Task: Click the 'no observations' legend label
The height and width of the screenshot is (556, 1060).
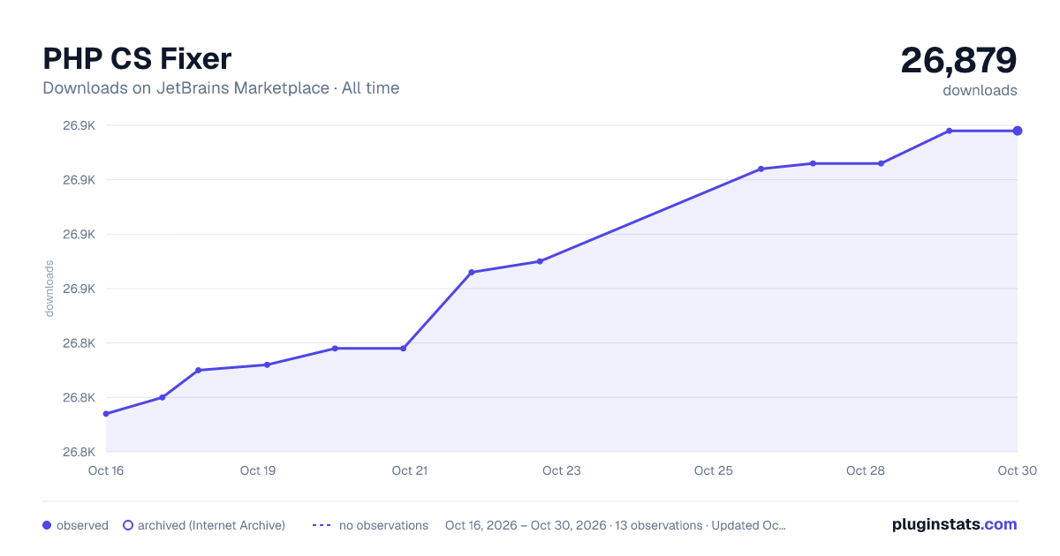Action: pos(383,525)
